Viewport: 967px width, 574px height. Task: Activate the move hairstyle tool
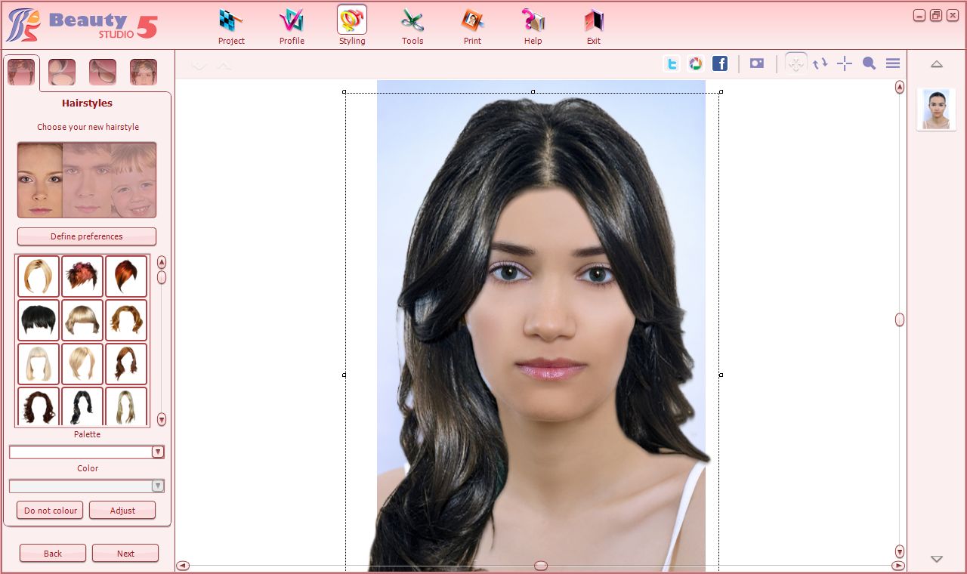[796, 63]
